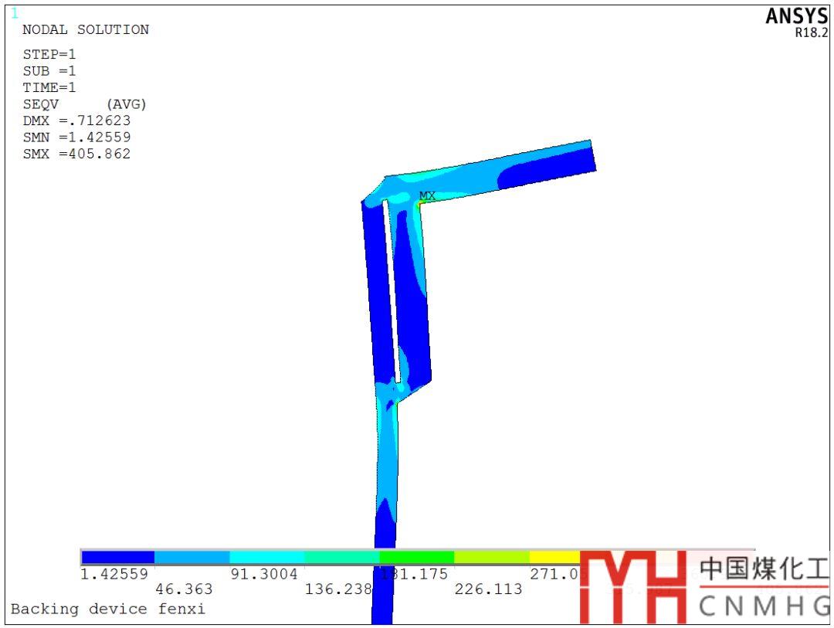Click the R18.2 version label
The height and width of the screenshot is (628, 834).
pos(812,32)
